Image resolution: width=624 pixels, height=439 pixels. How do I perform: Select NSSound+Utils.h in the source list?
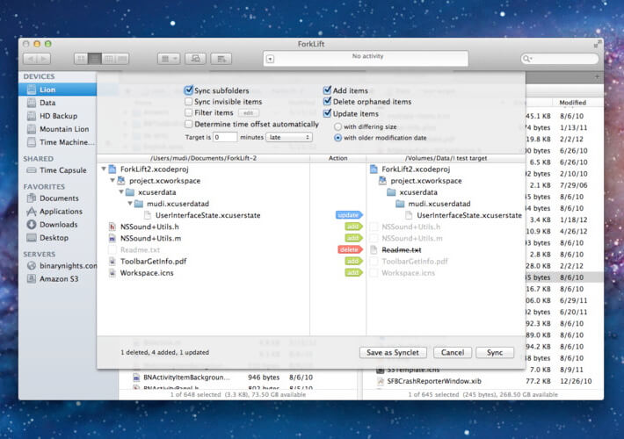pyautogui.click(x=149, y=227)
